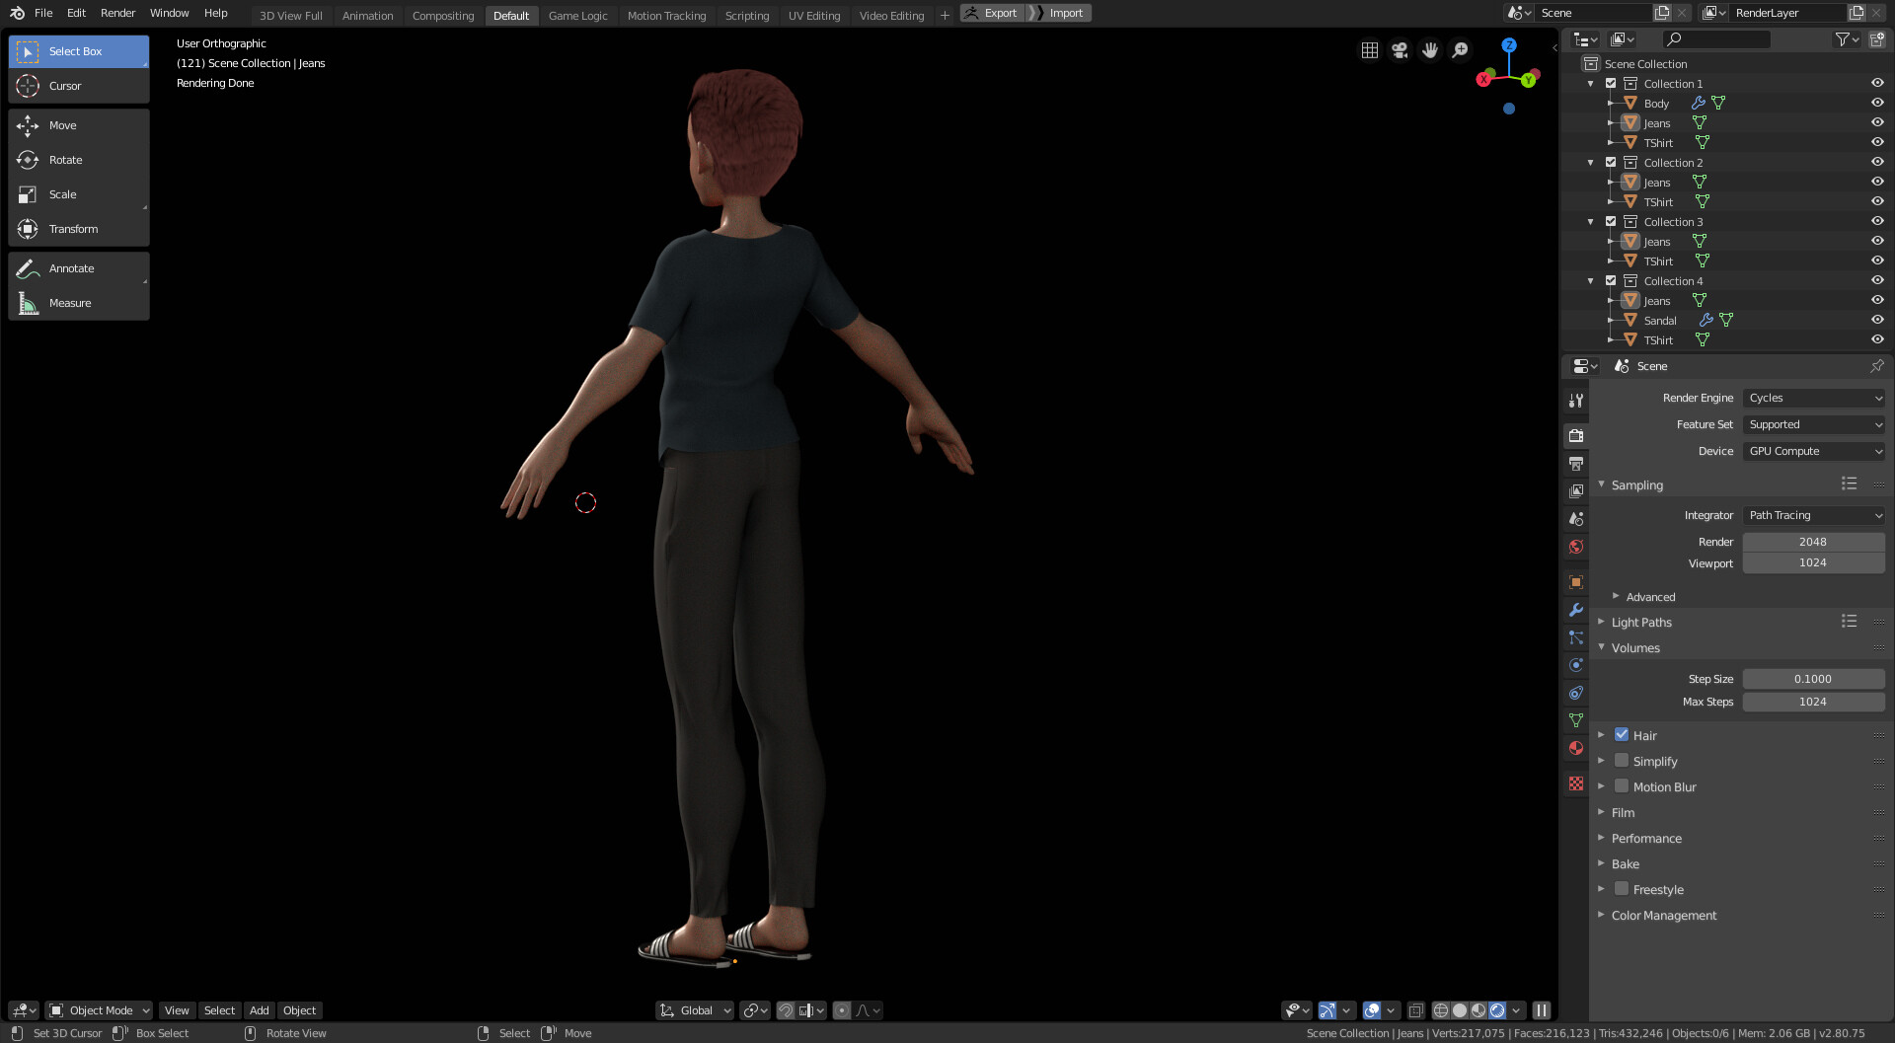This screenshot has width=1895, height=1043.
Task: Open the Render Properties tab
Action: (1575, 435)
